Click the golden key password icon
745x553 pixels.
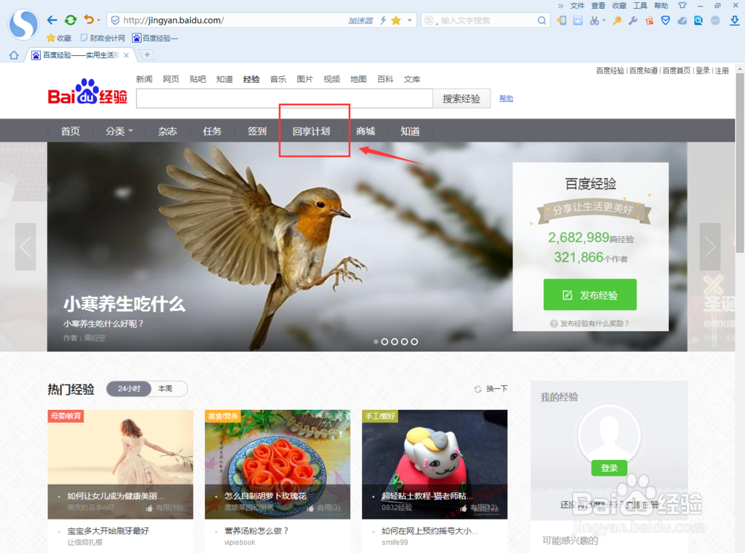[617, 20]
